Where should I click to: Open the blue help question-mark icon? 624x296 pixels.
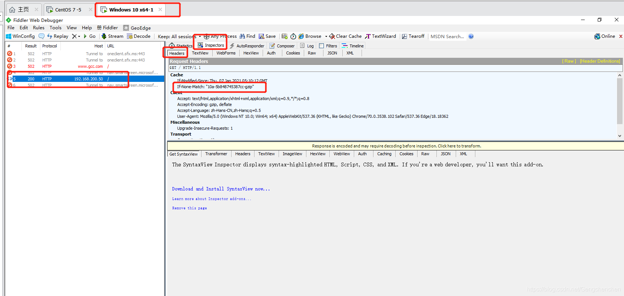(x=471, y=36)
